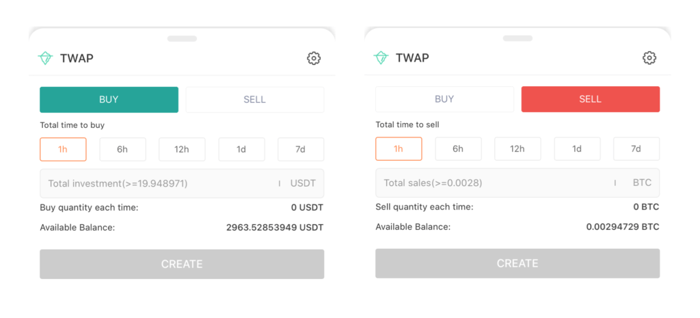Tap the drag handle atop the buy panel
700x318 pixels.
pos(182,39)
